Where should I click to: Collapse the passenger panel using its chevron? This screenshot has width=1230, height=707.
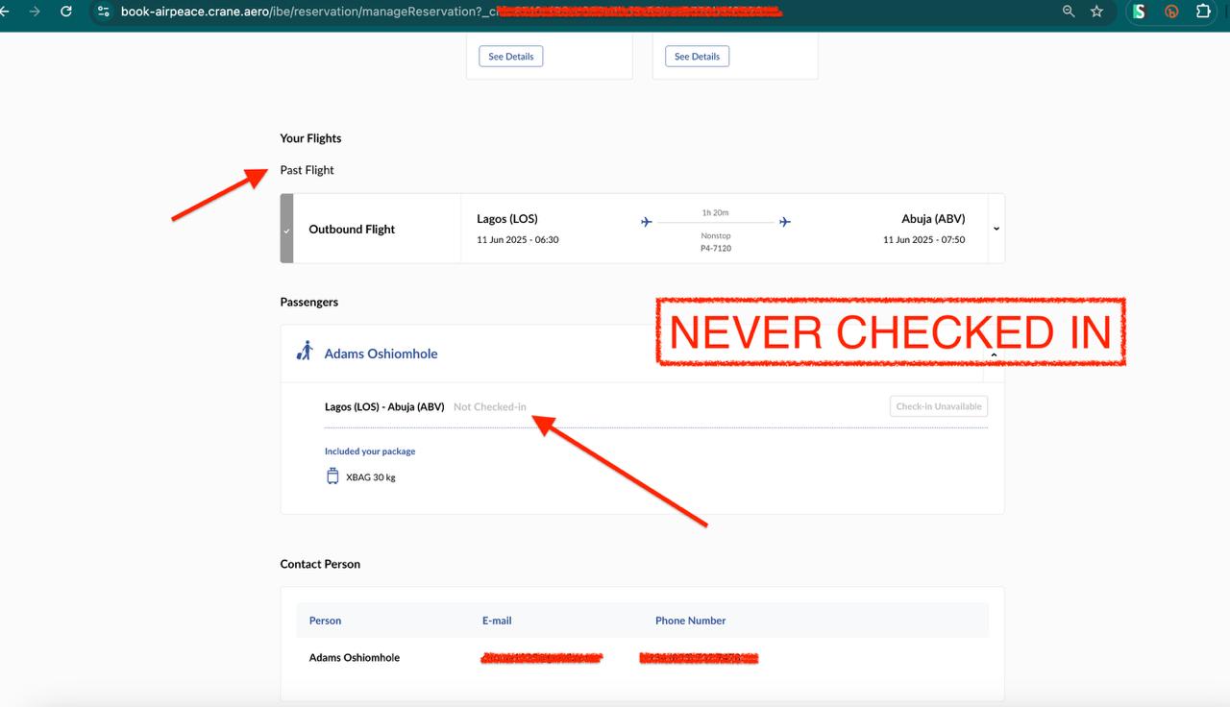pyautogui.click(x=994, y=354)
